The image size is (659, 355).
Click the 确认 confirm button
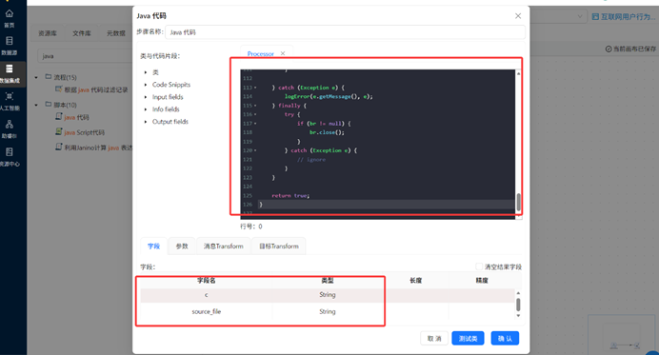point(505,338)
